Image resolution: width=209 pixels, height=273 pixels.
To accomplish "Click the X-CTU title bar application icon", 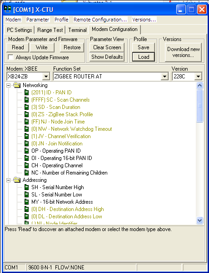I will 7,10.
